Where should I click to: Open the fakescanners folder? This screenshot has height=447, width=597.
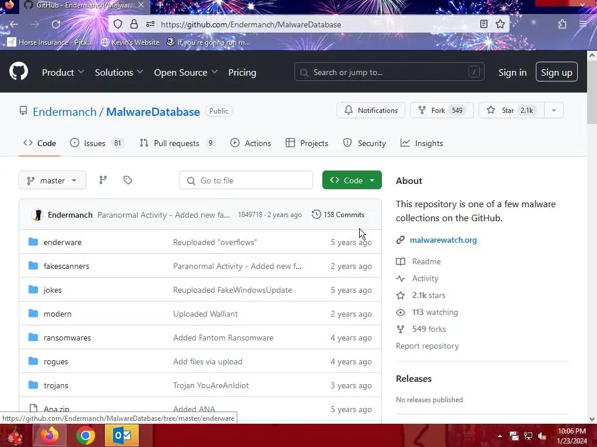click(66, 266)
